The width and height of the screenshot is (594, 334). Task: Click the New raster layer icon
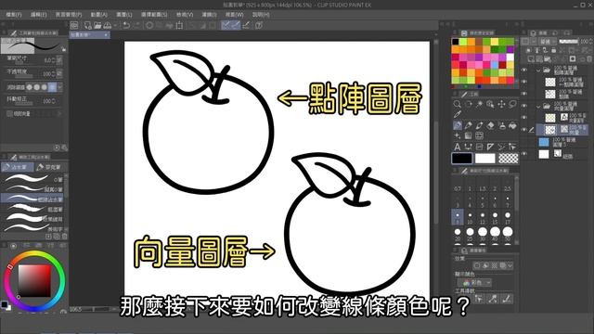pyautogui.click(x=531, y=58)
